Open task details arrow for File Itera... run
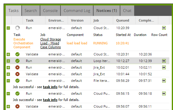This screenshot has height=110, width=173. 164,81
